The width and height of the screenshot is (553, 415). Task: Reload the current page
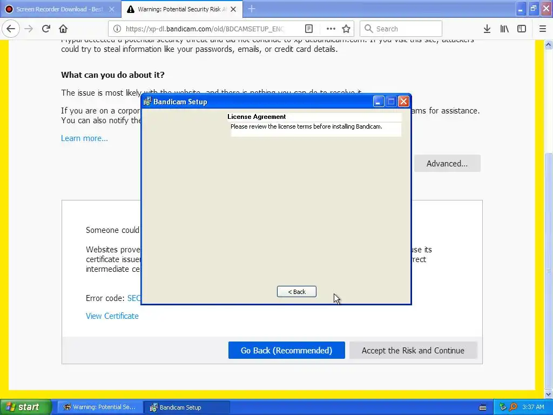[x=46, y=29]
